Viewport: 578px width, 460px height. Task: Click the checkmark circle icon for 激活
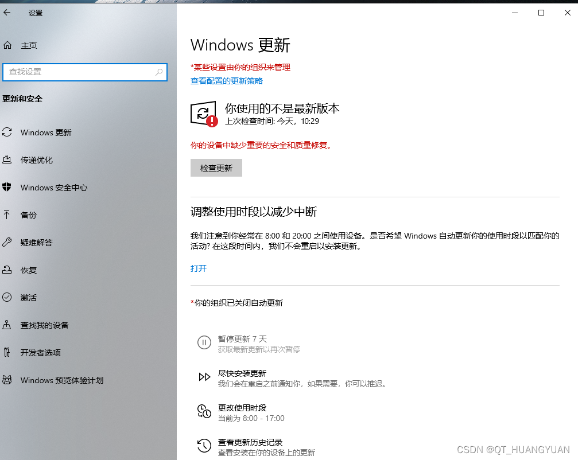[7, 297]
